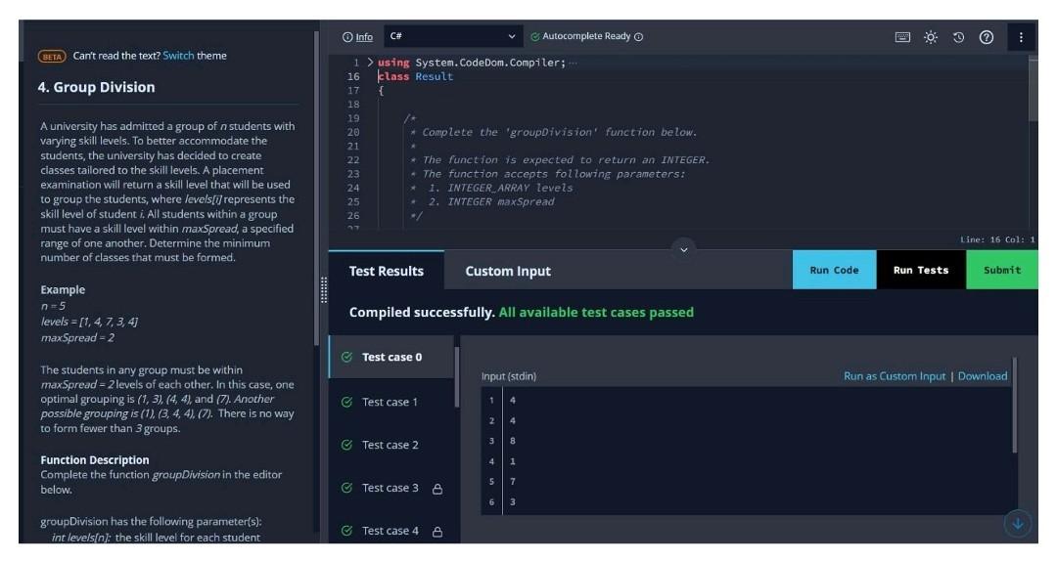Click Run as Custom Input link
The height and width of the screenshot is (561, 1057).
click(x=895, y=376)
